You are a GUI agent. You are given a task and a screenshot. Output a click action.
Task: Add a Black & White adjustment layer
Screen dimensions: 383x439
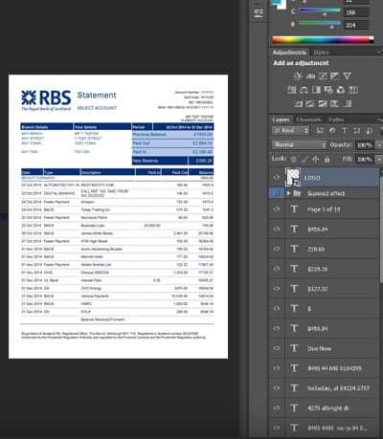[316, 90]
